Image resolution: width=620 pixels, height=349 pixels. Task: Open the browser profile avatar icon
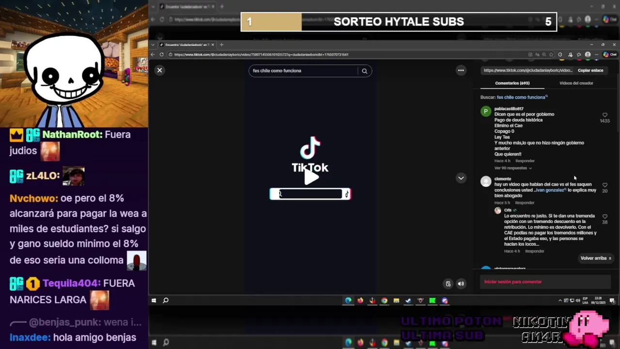point(588,54)
